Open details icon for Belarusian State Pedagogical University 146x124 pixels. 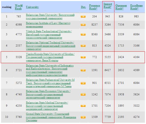83,83
